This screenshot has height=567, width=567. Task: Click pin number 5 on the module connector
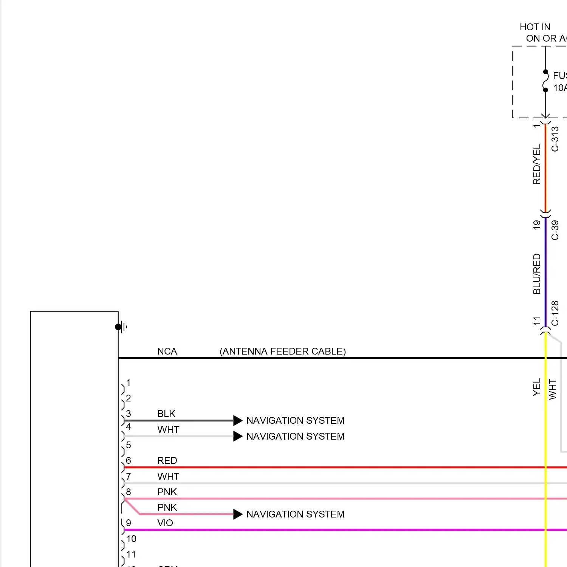coord(129,445)
